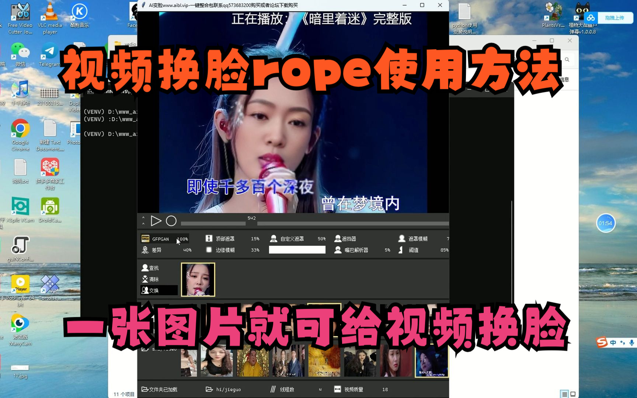
Task: Open 酷狗音乐 desktop icon
Action: [79, 15]
